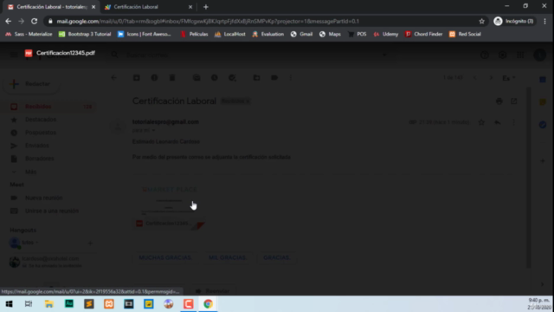
Task: Open Pospuestos folder
Action: point(41,133)
